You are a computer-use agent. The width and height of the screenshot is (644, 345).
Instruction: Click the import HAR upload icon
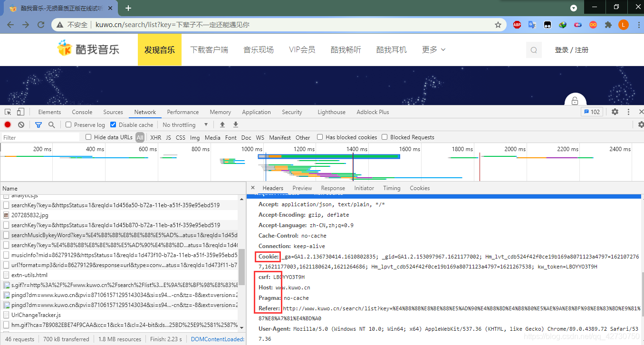point(222,125)
